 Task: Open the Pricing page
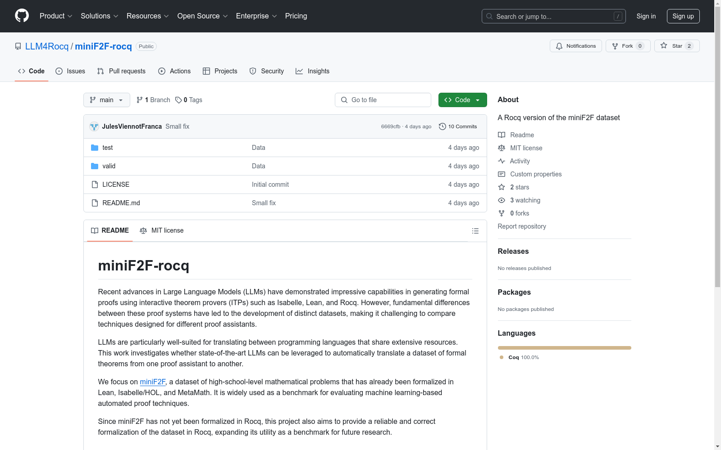coord(296,16)
